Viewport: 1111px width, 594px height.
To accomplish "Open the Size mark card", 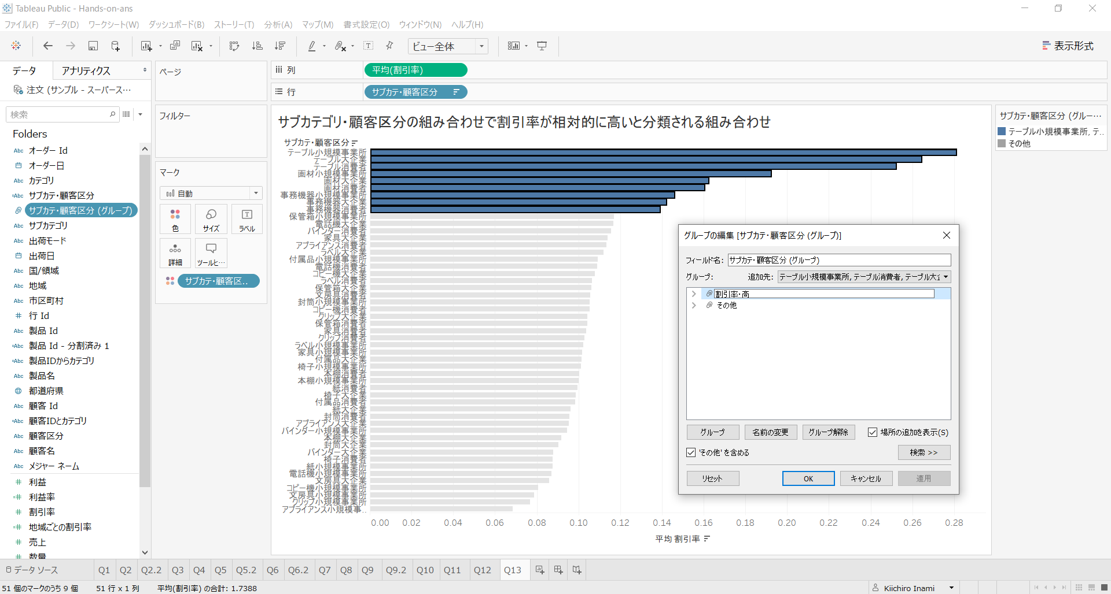I will click(211, 220).
